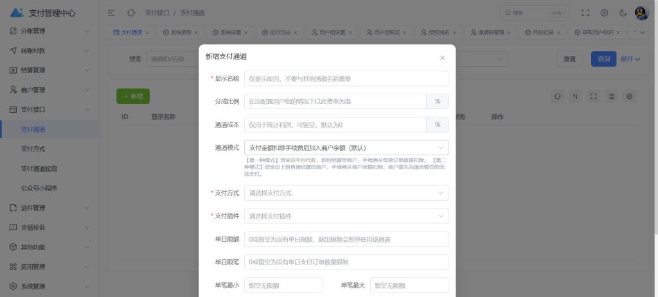Focus the 单笔最大 input field
Screen dimensions: 658x297
(409, 285)
